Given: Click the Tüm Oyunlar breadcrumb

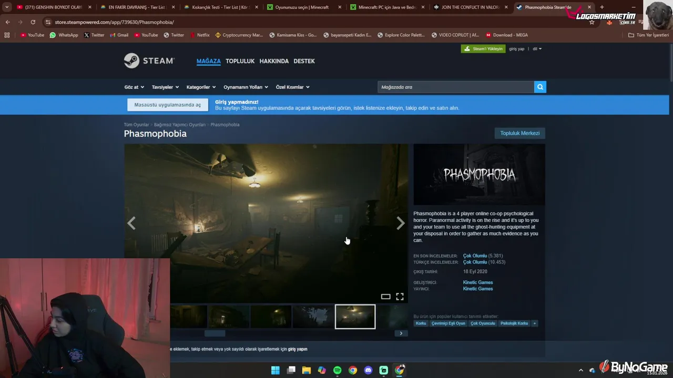Looking at the screenshot, I should click(136, 125).
